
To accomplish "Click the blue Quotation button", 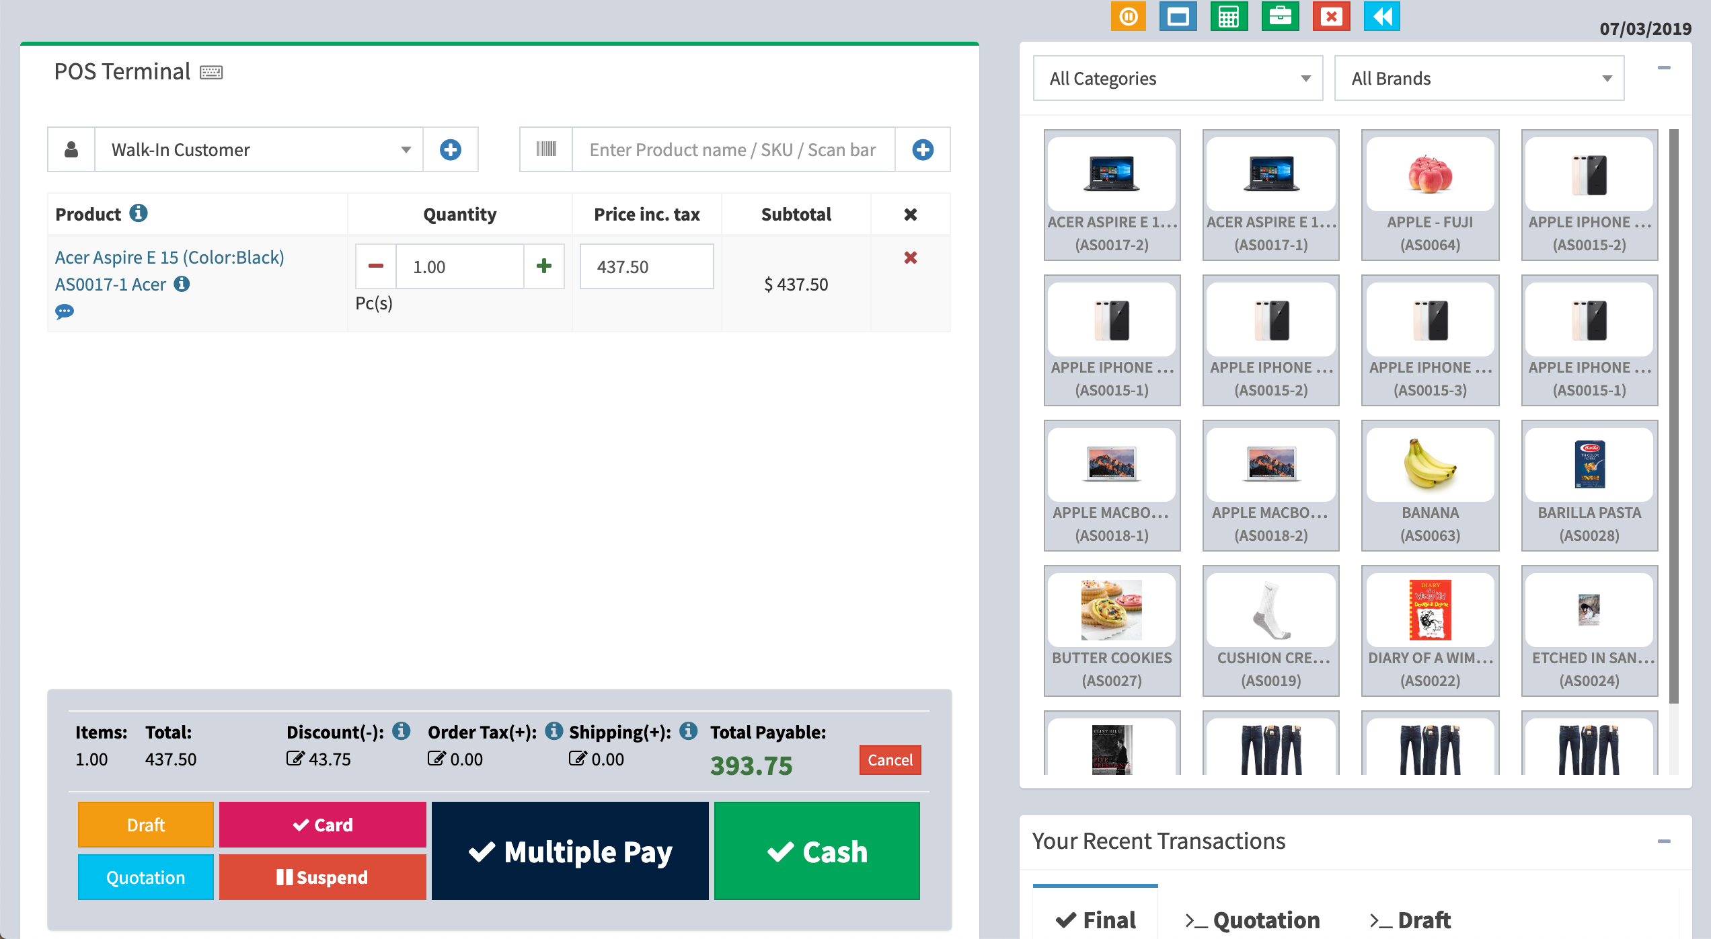I will click(146, 877).
